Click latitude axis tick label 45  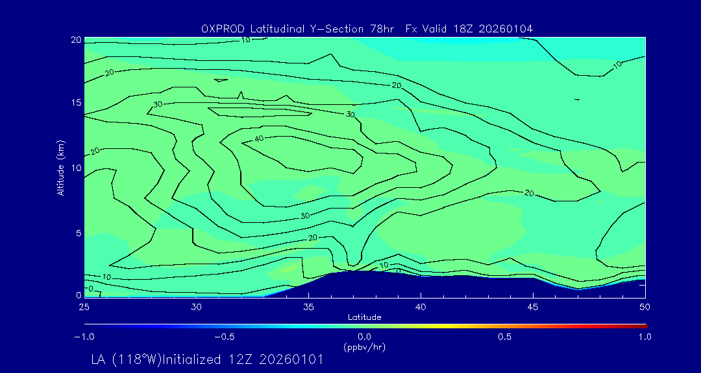pyautogui.click(x=533, y=306)
